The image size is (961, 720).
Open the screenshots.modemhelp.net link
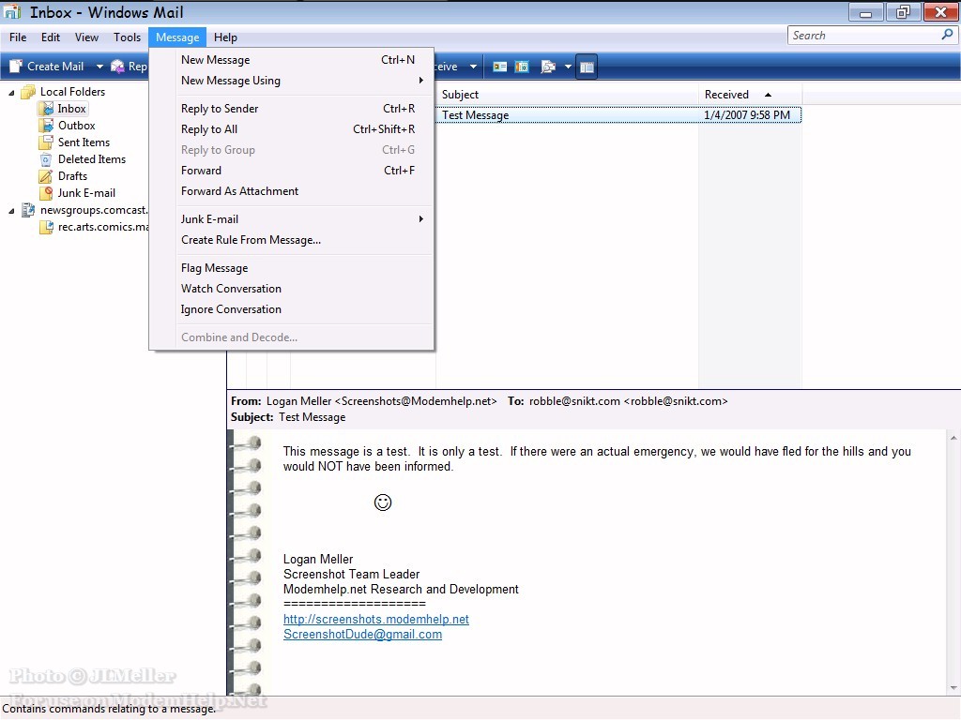tap(375, 619)
